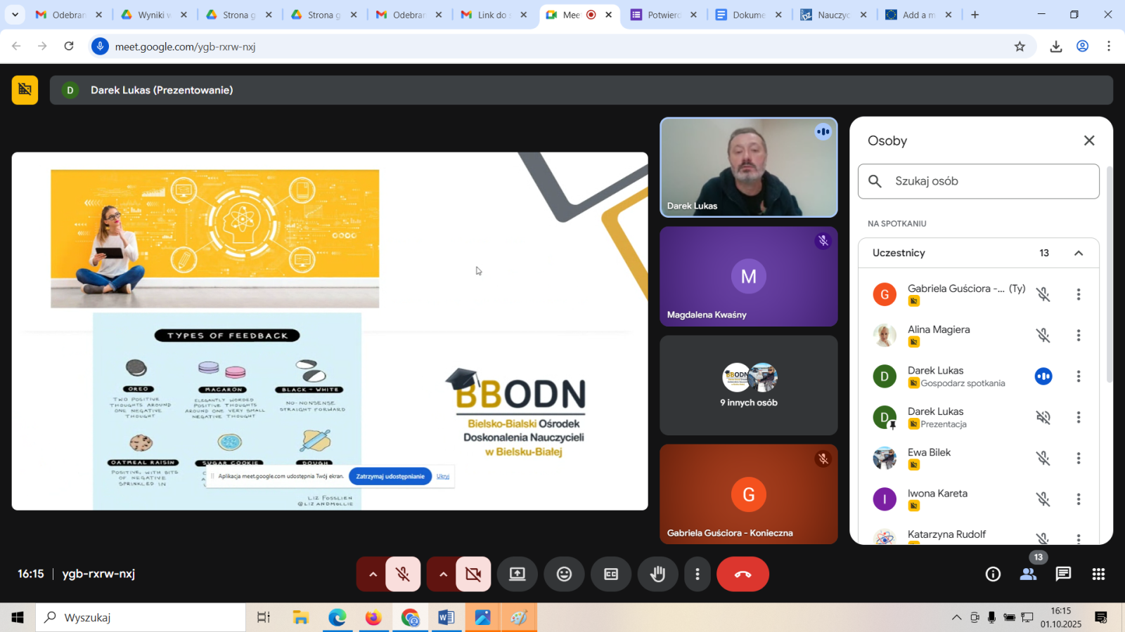This screenshot has width=1125, height=632.
Task: Expand audio settings arrow beside microphone
Action: click(373, 574)
